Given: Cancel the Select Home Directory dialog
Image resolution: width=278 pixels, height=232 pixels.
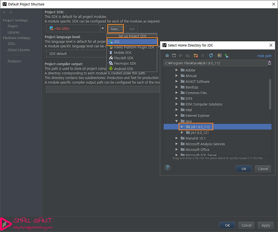Looking at the screenshot, I should coord(263,169).
